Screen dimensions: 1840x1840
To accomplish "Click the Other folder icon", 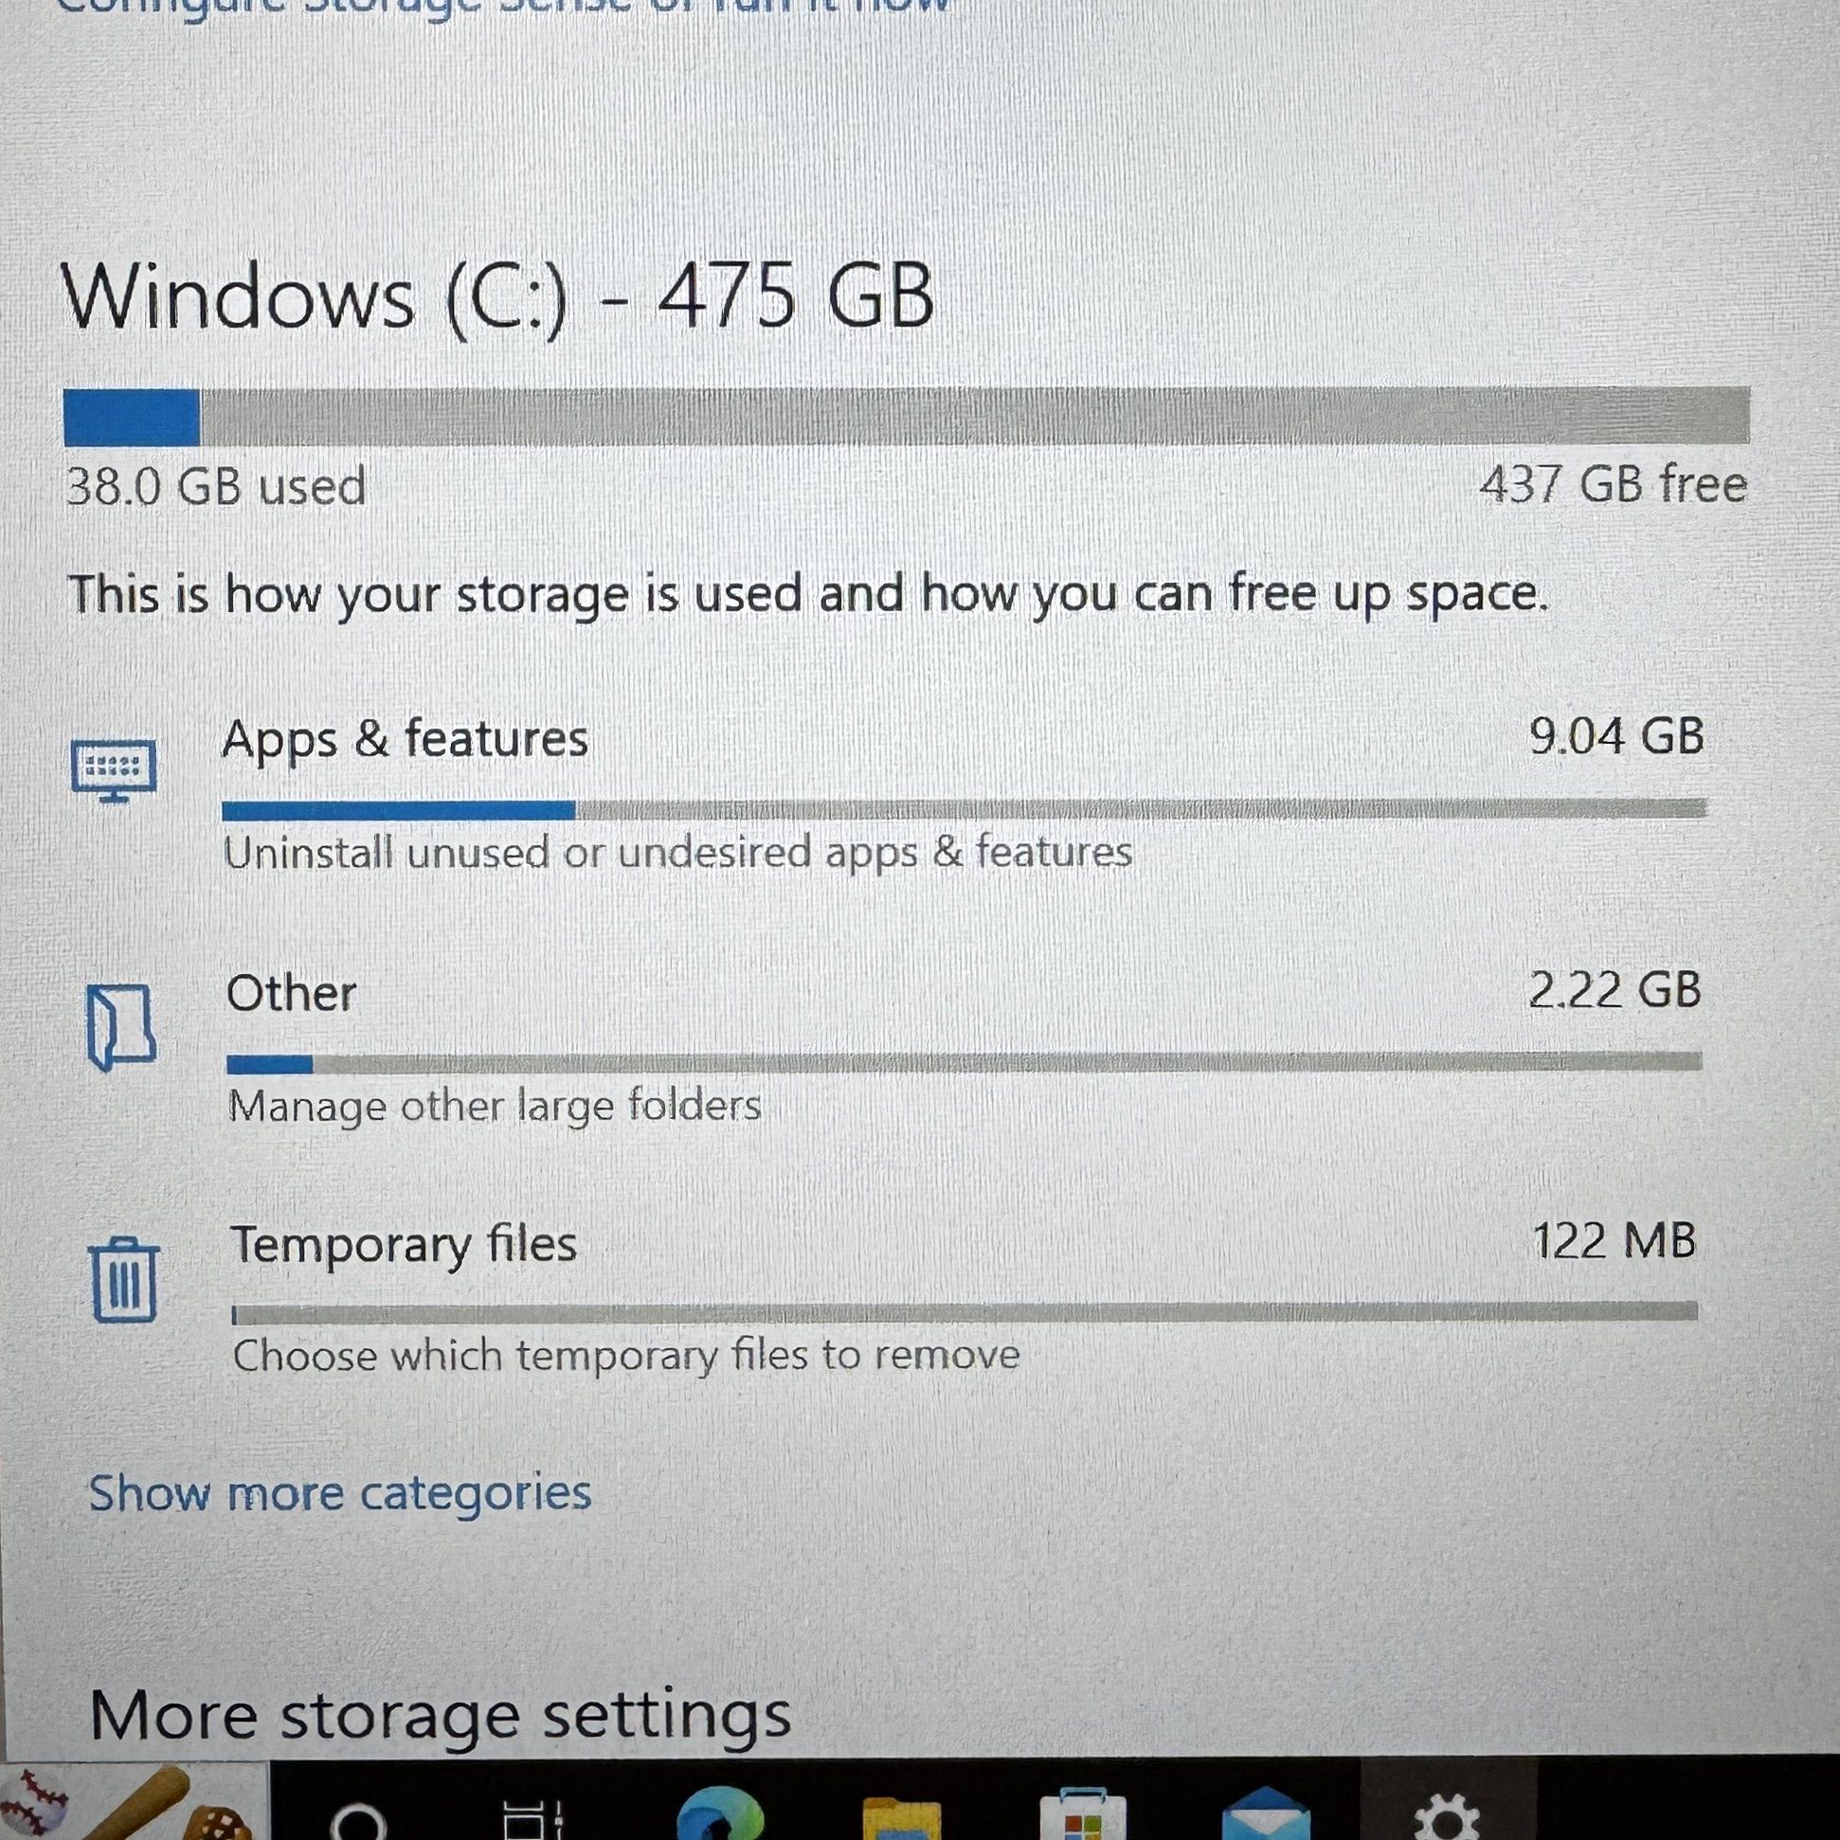I will click(121, 1028).
